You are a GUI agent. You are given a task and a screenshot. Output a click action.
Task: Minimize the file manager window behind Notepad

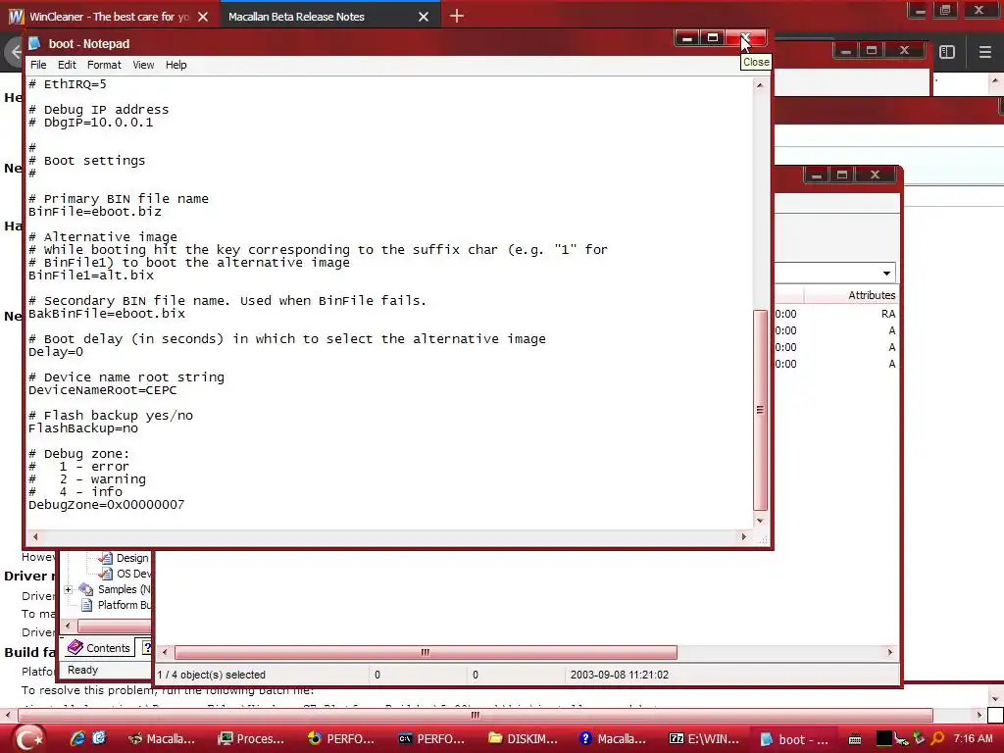817,175
